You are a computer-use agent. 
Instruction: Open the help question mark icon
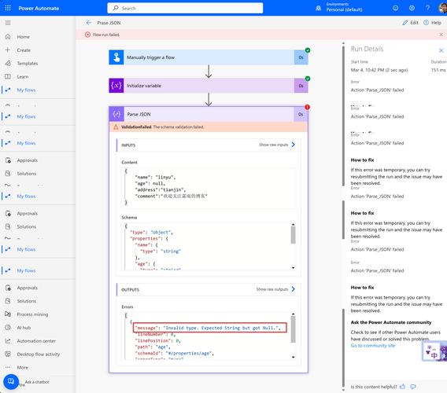[427, 8]
